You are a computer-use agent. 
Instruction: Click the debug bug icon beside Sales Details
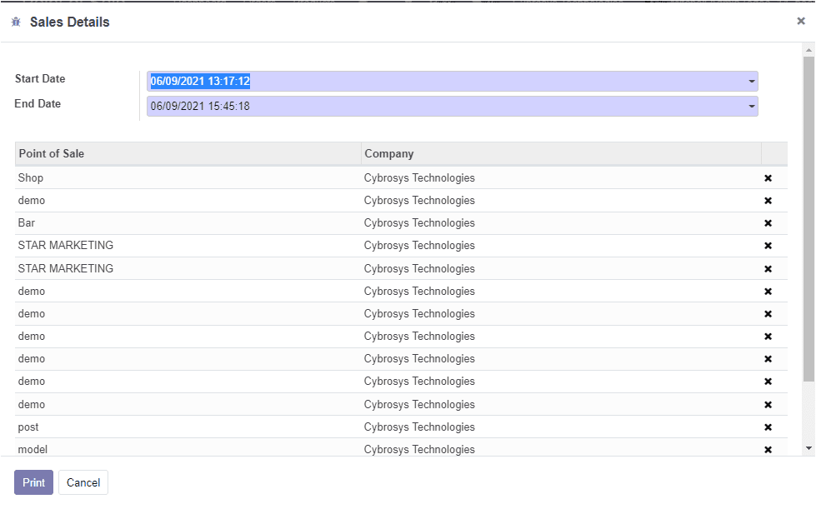16,22
